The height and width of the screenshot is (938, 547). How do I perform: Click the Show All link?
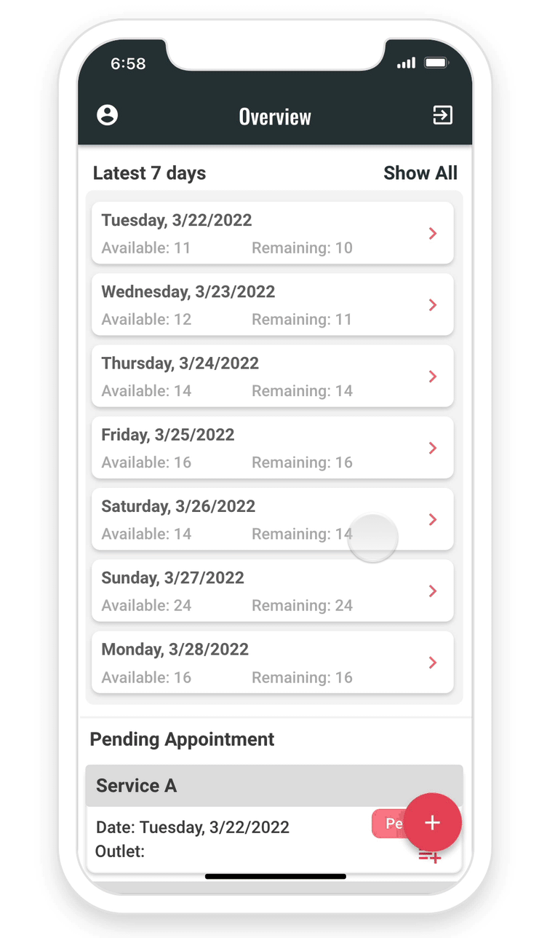pos(420,173)
